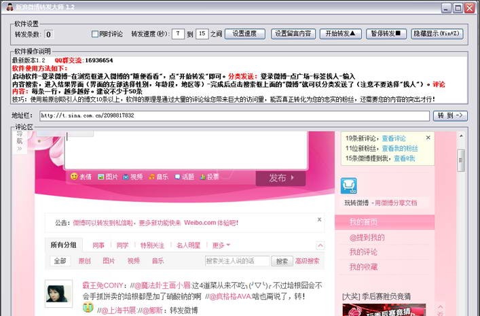The width and height of the screenshot is (480, 316).
Task: Collapse the group filter panel arrow
Action: (320, 245)
